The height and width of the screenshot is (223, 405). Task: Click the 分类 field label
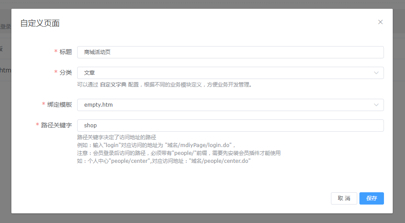click(65, 72)
